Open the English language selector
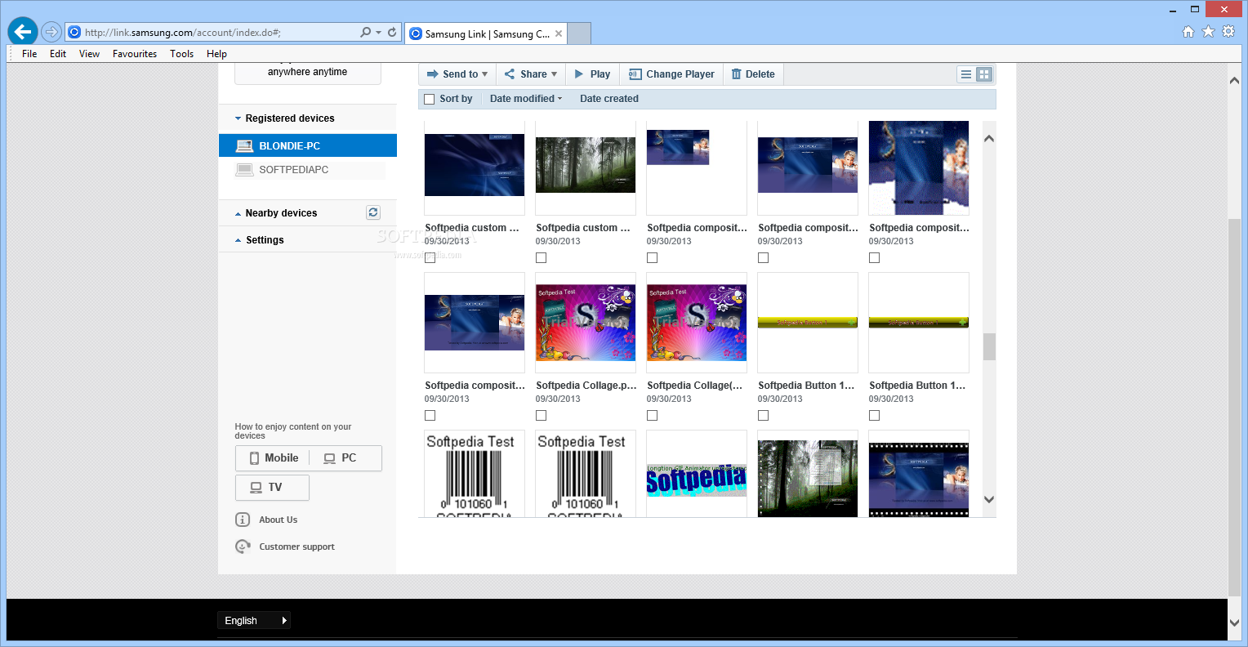Viewport: 1248px width, 647px height. pos(254,621)
